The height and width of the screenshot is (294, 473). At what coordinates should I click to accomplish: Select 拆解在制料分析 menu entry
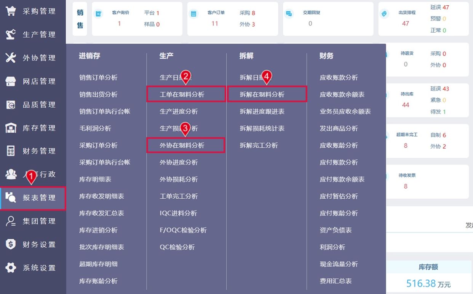tap(262, 95)
